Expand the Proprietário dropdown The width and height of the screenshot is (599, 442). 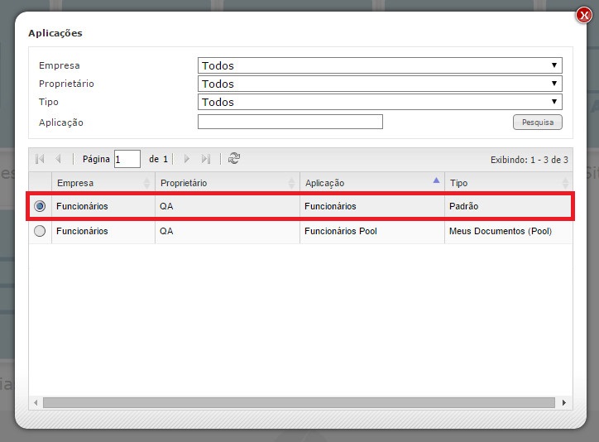pos(380,84)
